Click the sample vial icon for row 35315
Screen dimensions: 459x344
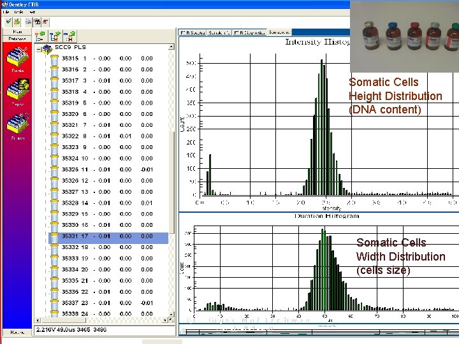(54, 60)
